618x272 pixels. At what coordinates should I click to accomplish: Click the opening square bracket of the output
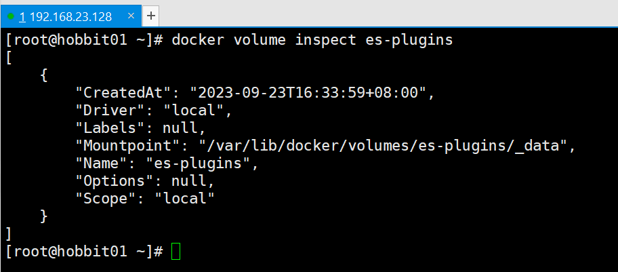[9, 58]
